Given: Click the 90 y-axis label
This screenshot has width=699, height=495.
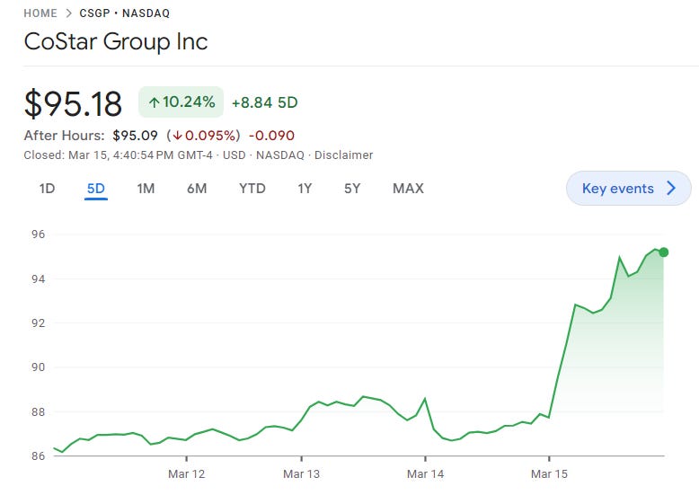Looking at the screenshot, I should 39,367.
